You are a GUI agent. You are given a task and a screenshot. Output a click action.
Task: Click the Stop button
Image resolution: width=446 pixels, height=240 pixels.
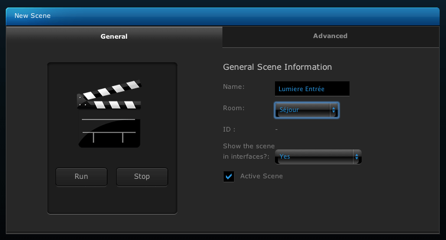tap(142, 177)
